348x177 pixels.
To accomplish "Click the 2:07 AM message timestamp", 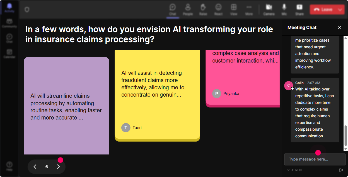I will [314, 83].
